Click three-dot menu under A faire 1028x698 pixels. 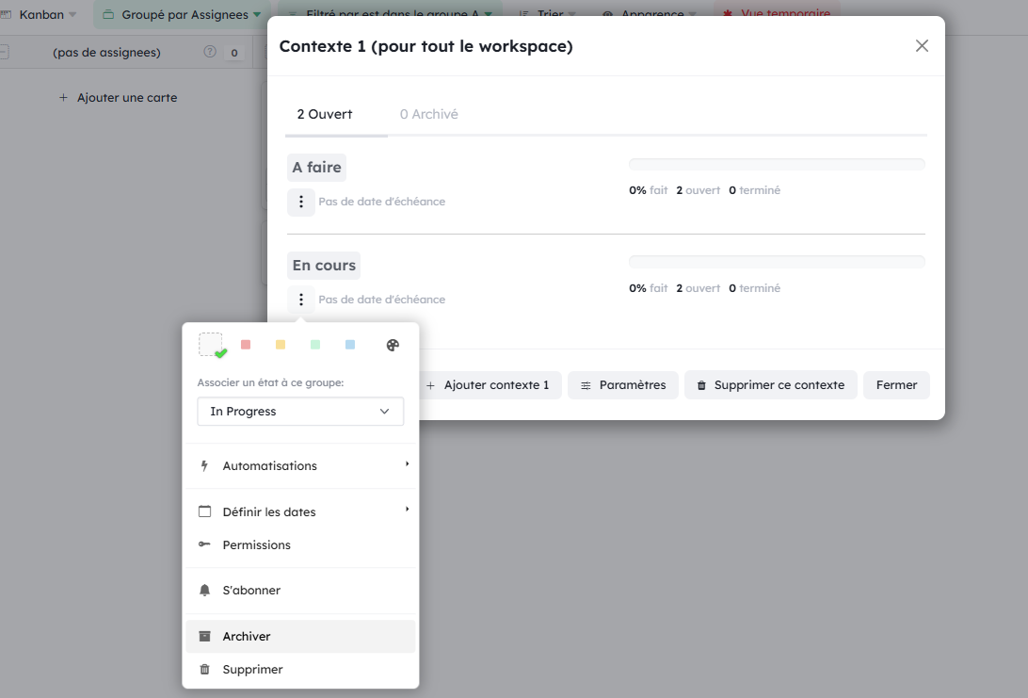click(x=301, y=202)
